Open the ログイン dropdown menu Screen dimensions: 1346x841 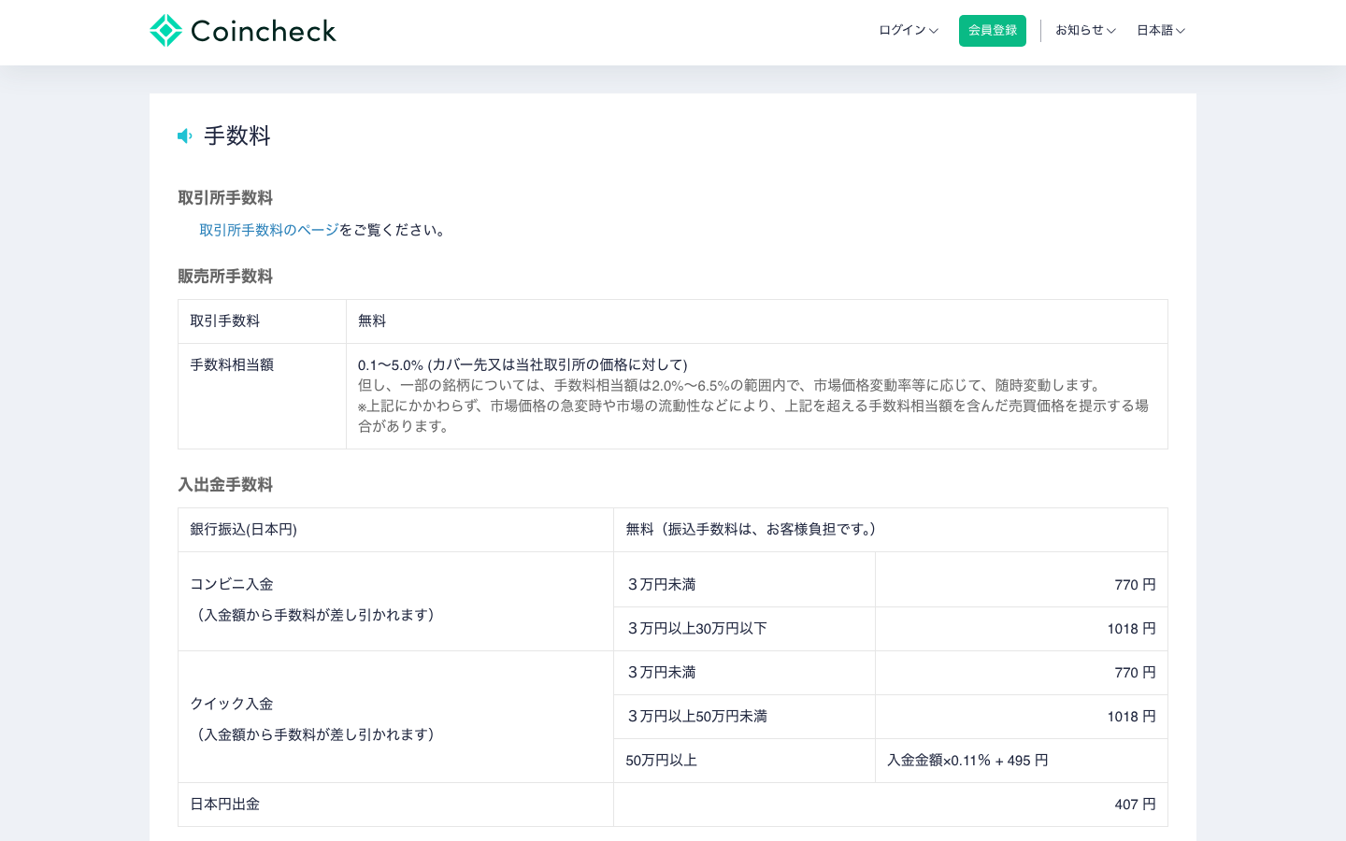908,30
